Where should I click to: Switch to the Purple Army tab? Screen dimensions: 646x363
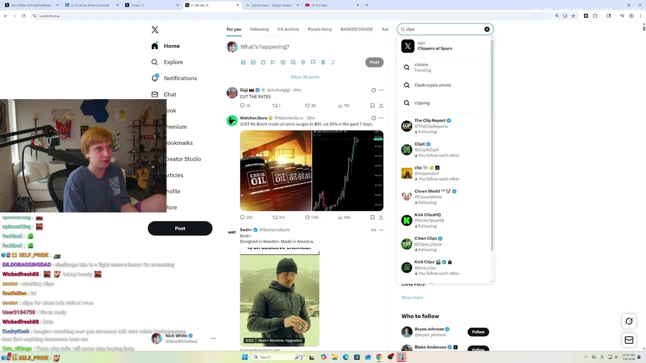[320, 29]
